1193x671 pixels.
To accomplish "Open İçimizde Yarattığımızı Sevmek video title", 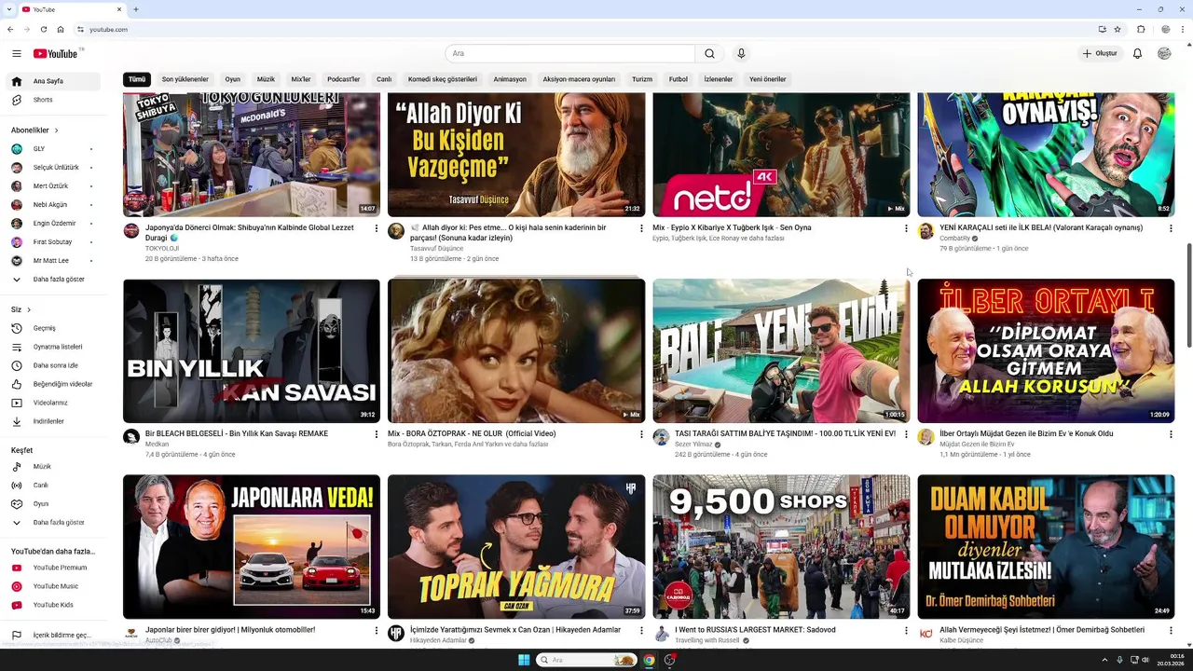I will pos(515,630).
